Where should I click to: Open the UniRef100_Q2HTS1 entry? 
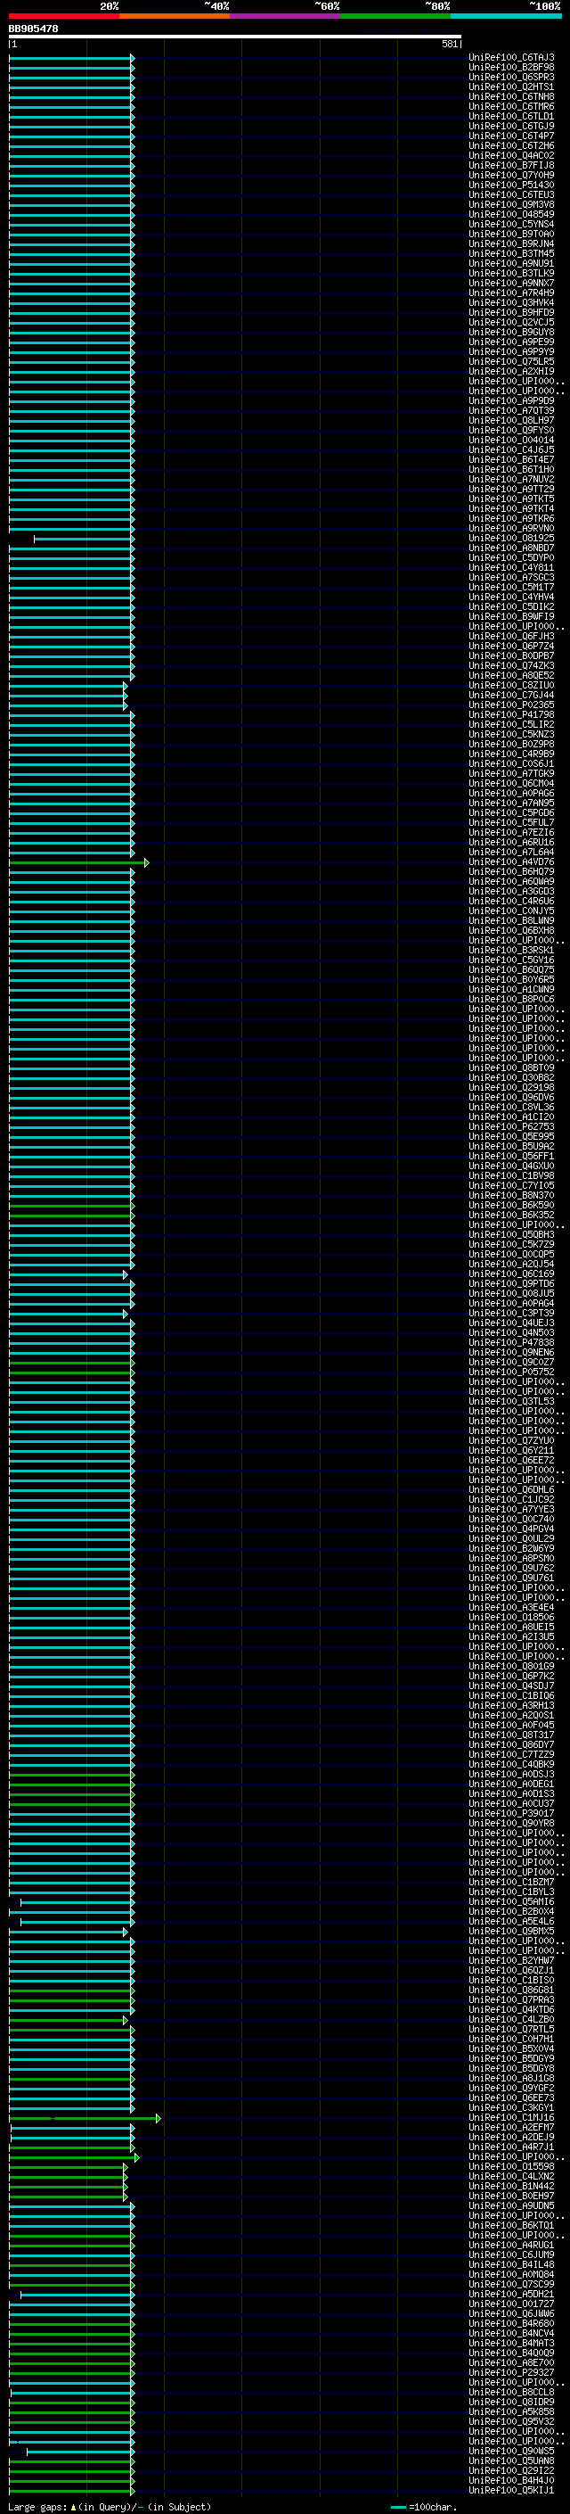pos(511,87)
